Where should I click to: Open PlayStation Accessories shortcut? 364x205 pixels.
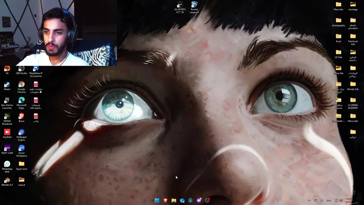tap(36, 72)
